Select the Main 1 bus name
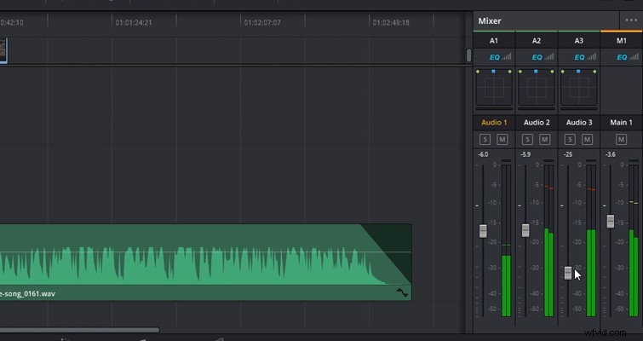 (x=621, y=122)
